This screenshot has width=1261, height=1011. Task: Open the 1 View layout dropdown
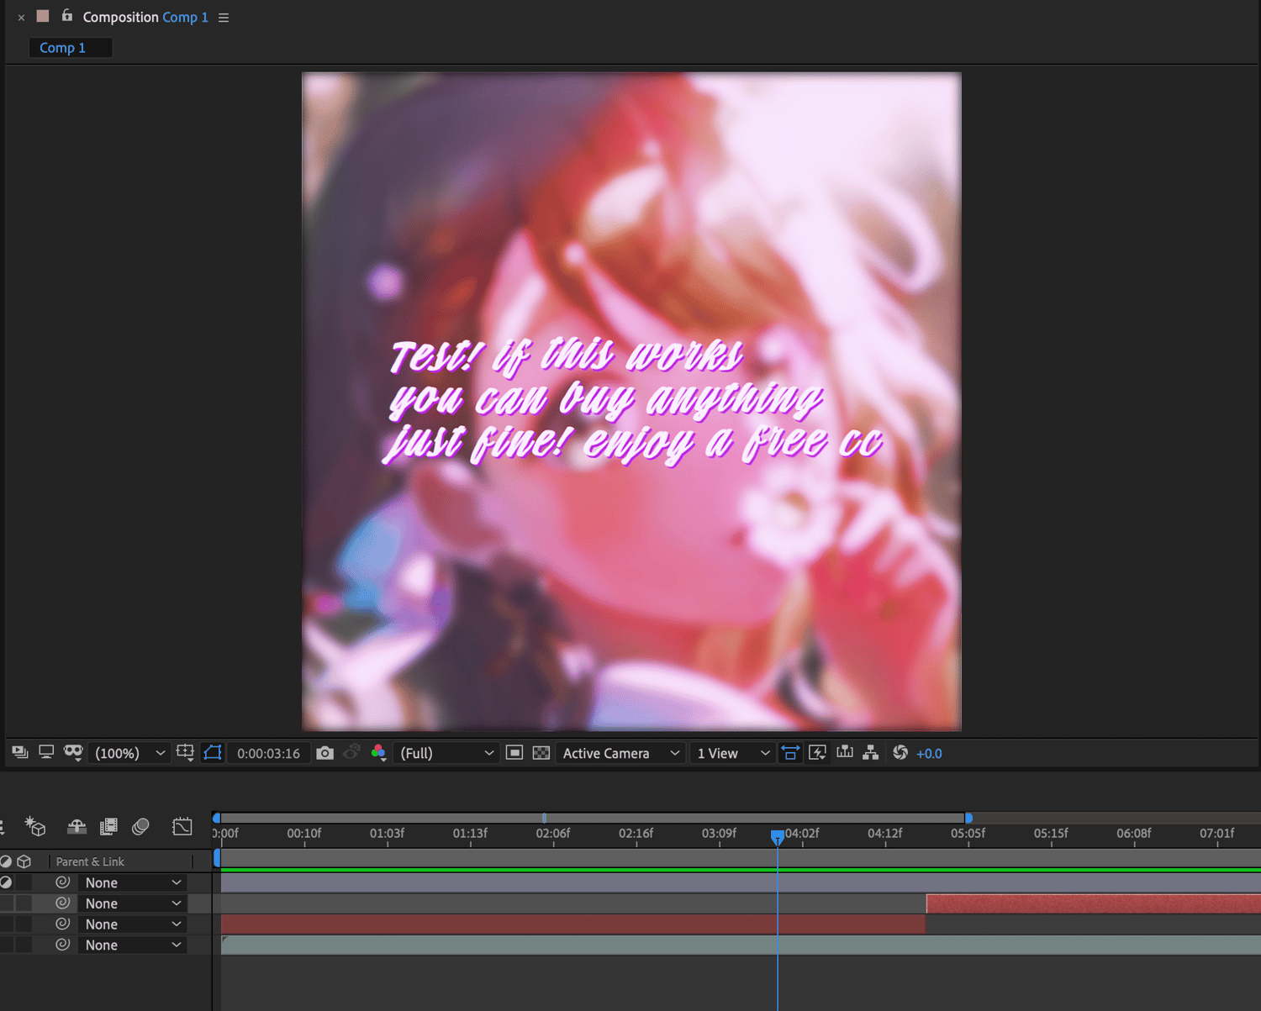(x=731, y=754)
